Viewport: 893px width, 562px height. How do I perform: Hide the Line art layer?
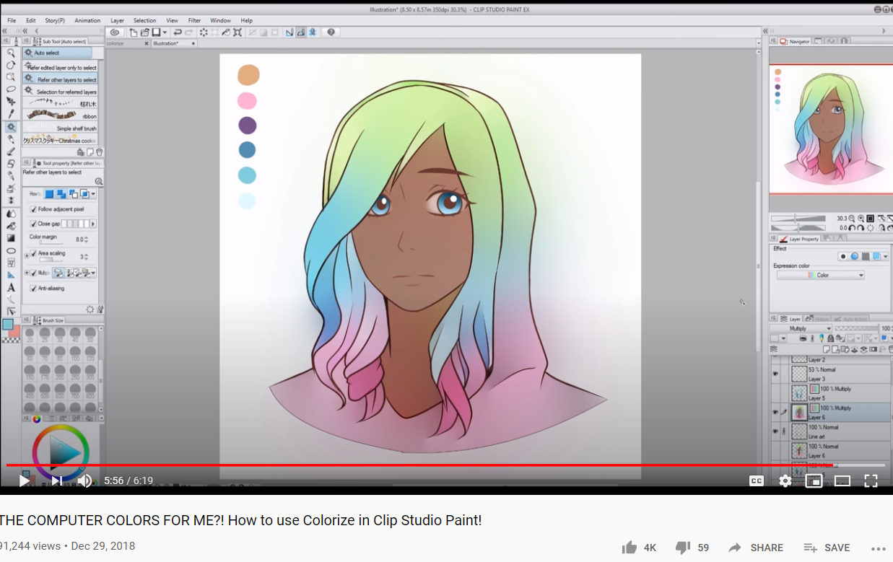775,431
